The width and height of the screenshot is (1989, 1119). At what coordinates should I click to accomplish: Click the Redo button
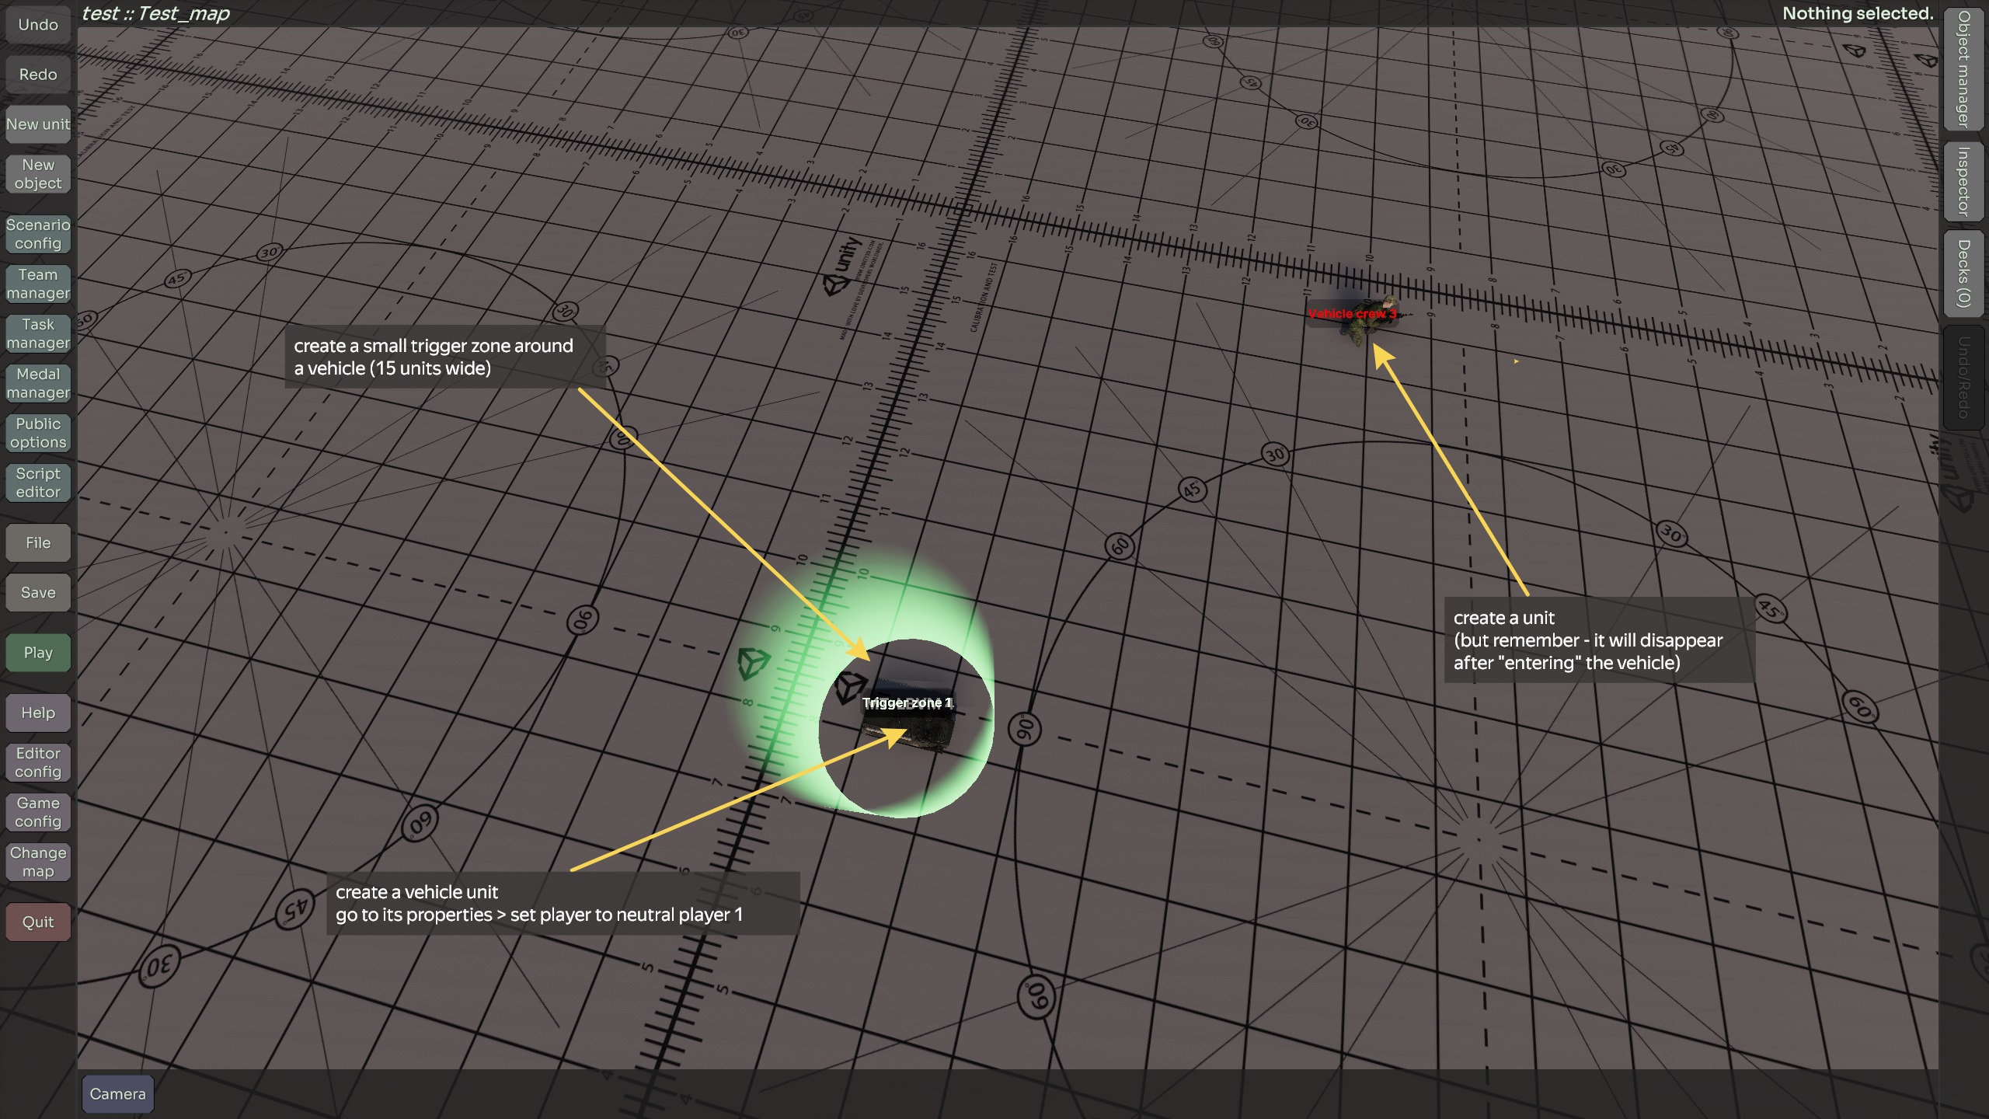point(38,75)
